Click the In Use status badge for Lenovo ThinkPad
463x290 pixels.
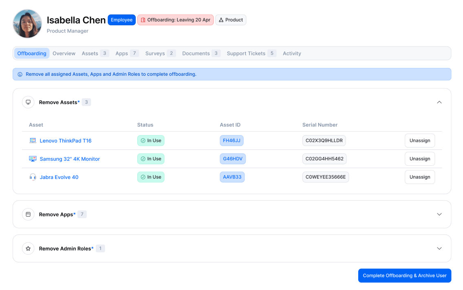(x=151, y=140)
